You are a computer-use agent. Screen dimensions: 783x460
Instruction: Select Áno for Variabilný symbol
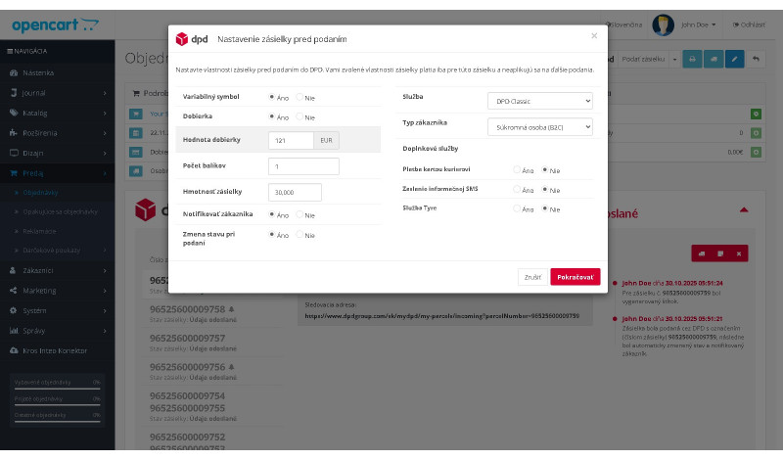(272, 97)
